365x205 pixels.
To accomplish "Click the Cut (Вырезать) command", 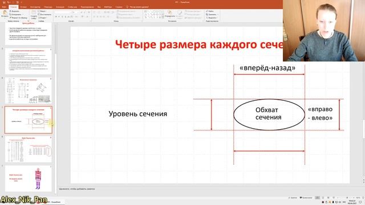I will point(14,11).
